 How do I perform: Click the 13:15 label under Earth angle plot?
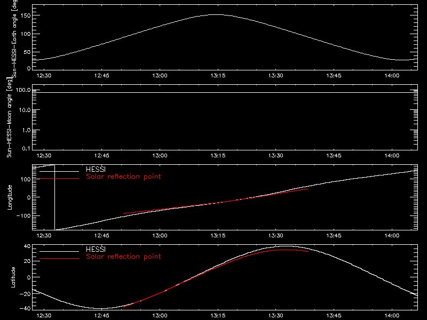point(218,75)
